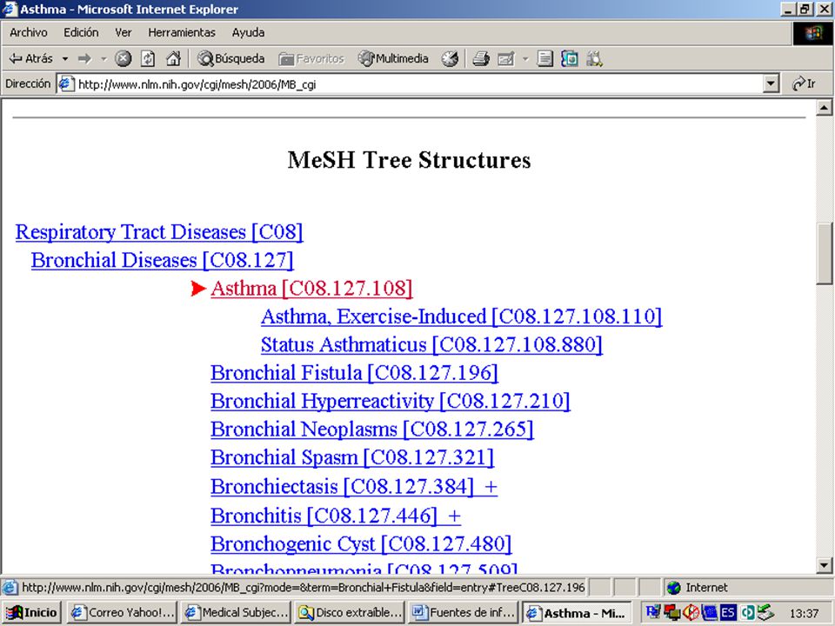Click the Asthma - Mi... taskbar button
The image size is (835, 626).
(x=578, y=613)
